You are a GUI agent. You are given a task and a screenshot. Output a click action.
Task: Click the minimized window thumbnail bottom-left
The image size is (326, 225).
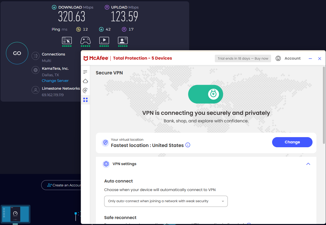click(x=15, y=214)
